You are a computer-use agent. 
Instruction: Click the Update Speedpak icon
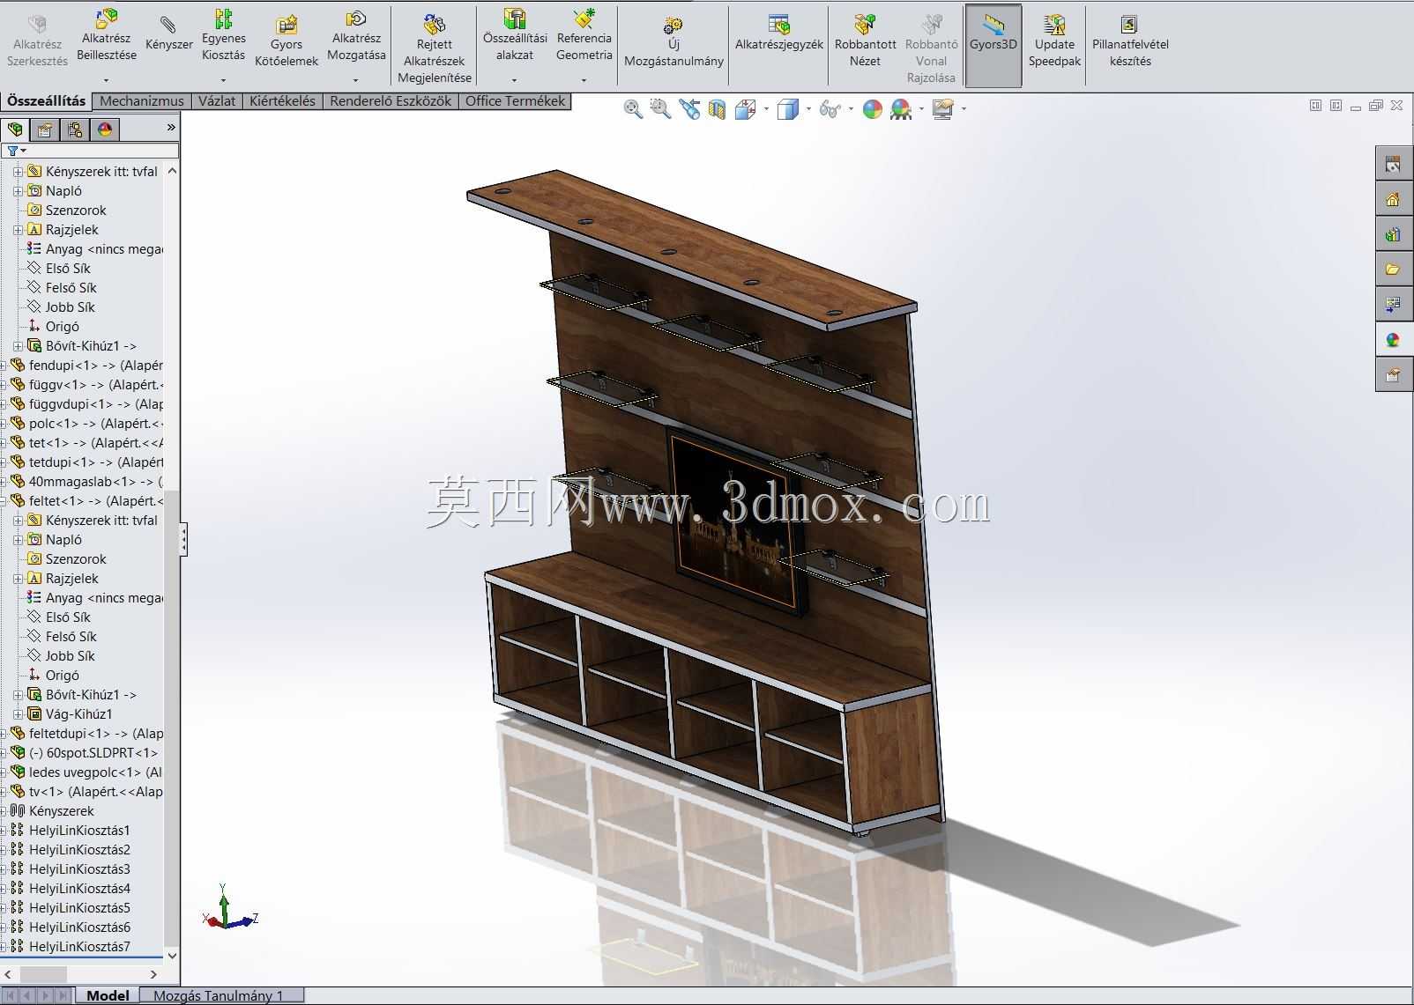point(1054,41)
